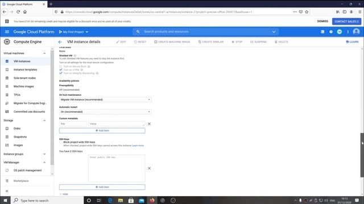Click the Snapshots sidebar icon
This screenshot has height=204, width=364.
click(x=7, y=137)
